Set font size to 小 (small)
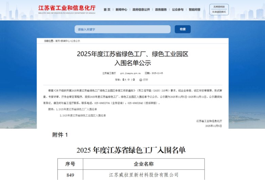The width and height of the screenshot is (265, 180). pos(132,80)
